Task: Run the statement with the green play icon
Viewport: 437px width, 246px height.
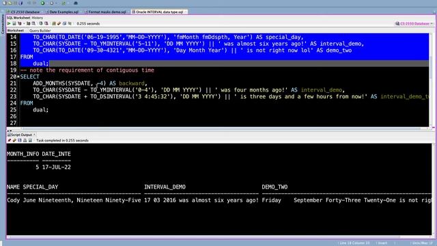Action: pos(9,24)
